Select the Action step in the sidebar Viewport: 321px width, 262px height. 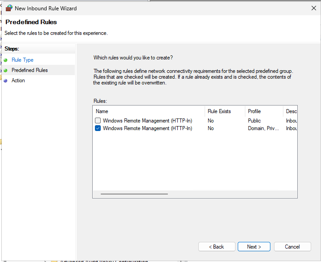click(18, 80)
